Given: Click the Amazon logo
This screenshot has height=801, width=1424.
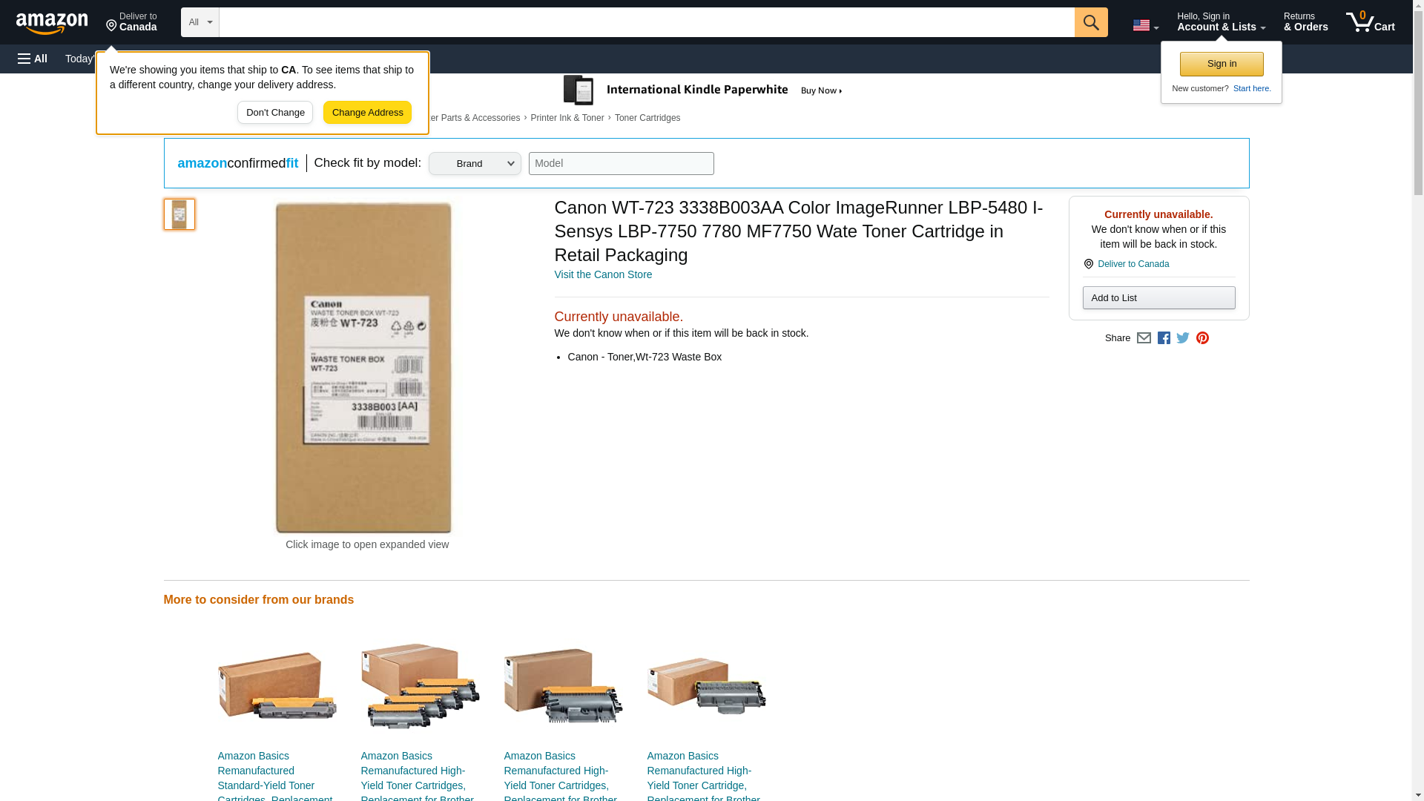Looking at the screenshot, I should [52, 23].
